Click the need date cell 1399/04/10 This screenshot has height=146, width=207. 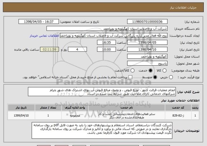[21, 116]
